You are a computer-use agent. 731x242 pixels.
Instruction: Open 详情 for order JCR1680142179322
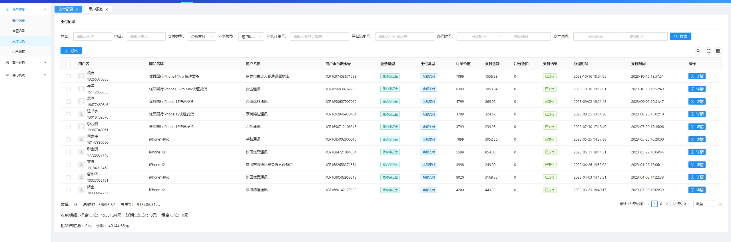tap(697, 190)
